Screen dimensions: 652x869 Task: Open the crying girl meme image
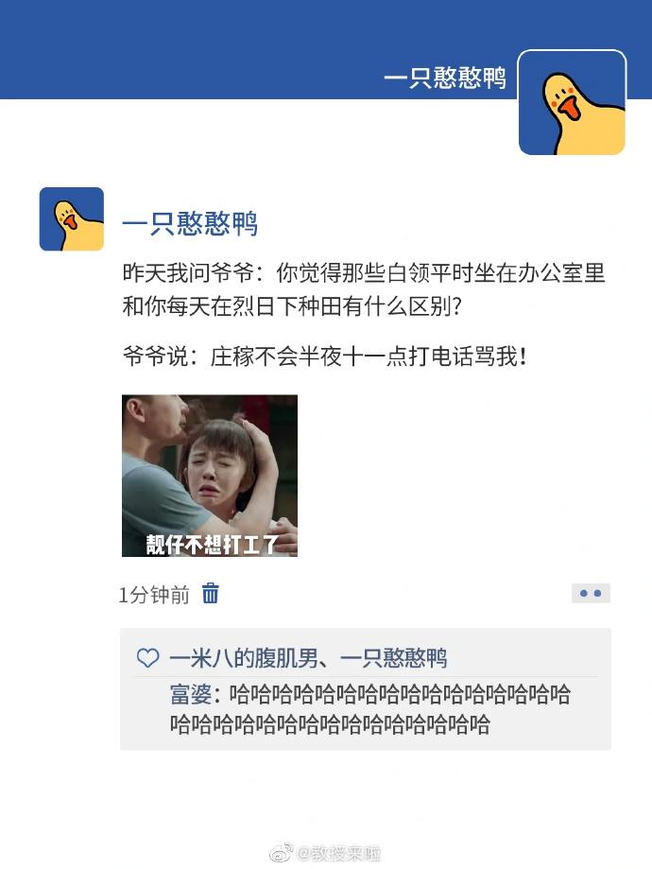(210, 476)
